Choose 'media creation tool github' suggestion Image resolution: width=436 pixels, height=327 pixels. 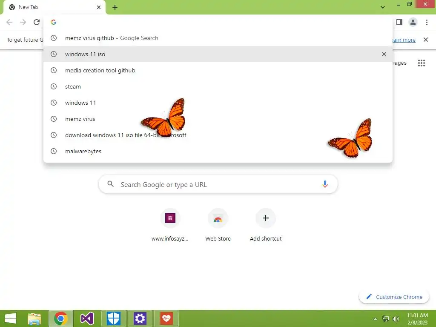tap(218, 70)
